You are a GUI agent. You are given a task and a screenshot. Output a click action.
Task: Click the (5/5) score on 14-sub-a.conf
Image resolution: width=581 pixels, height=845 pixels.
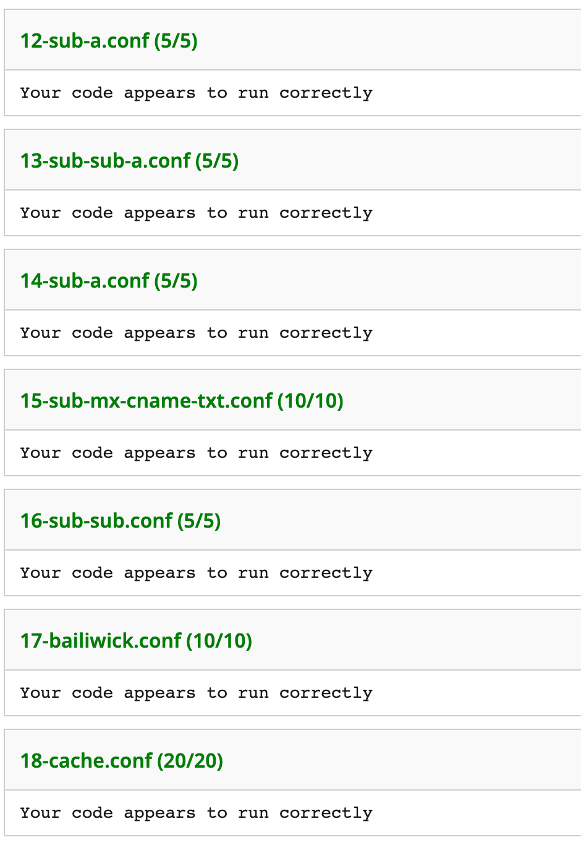(176, 280)
